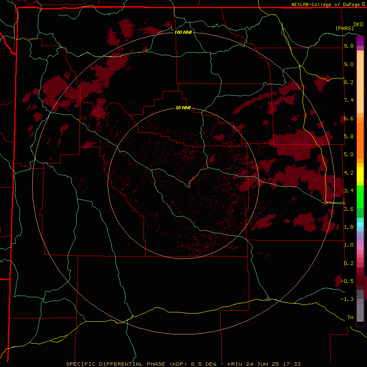Click the yellow band of the color scale

tap(360, 175)
